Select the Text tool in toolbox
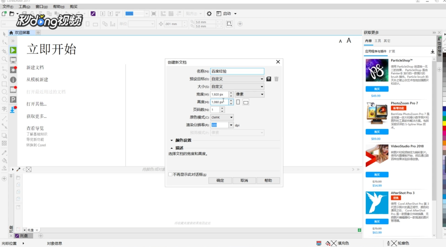 4,109
